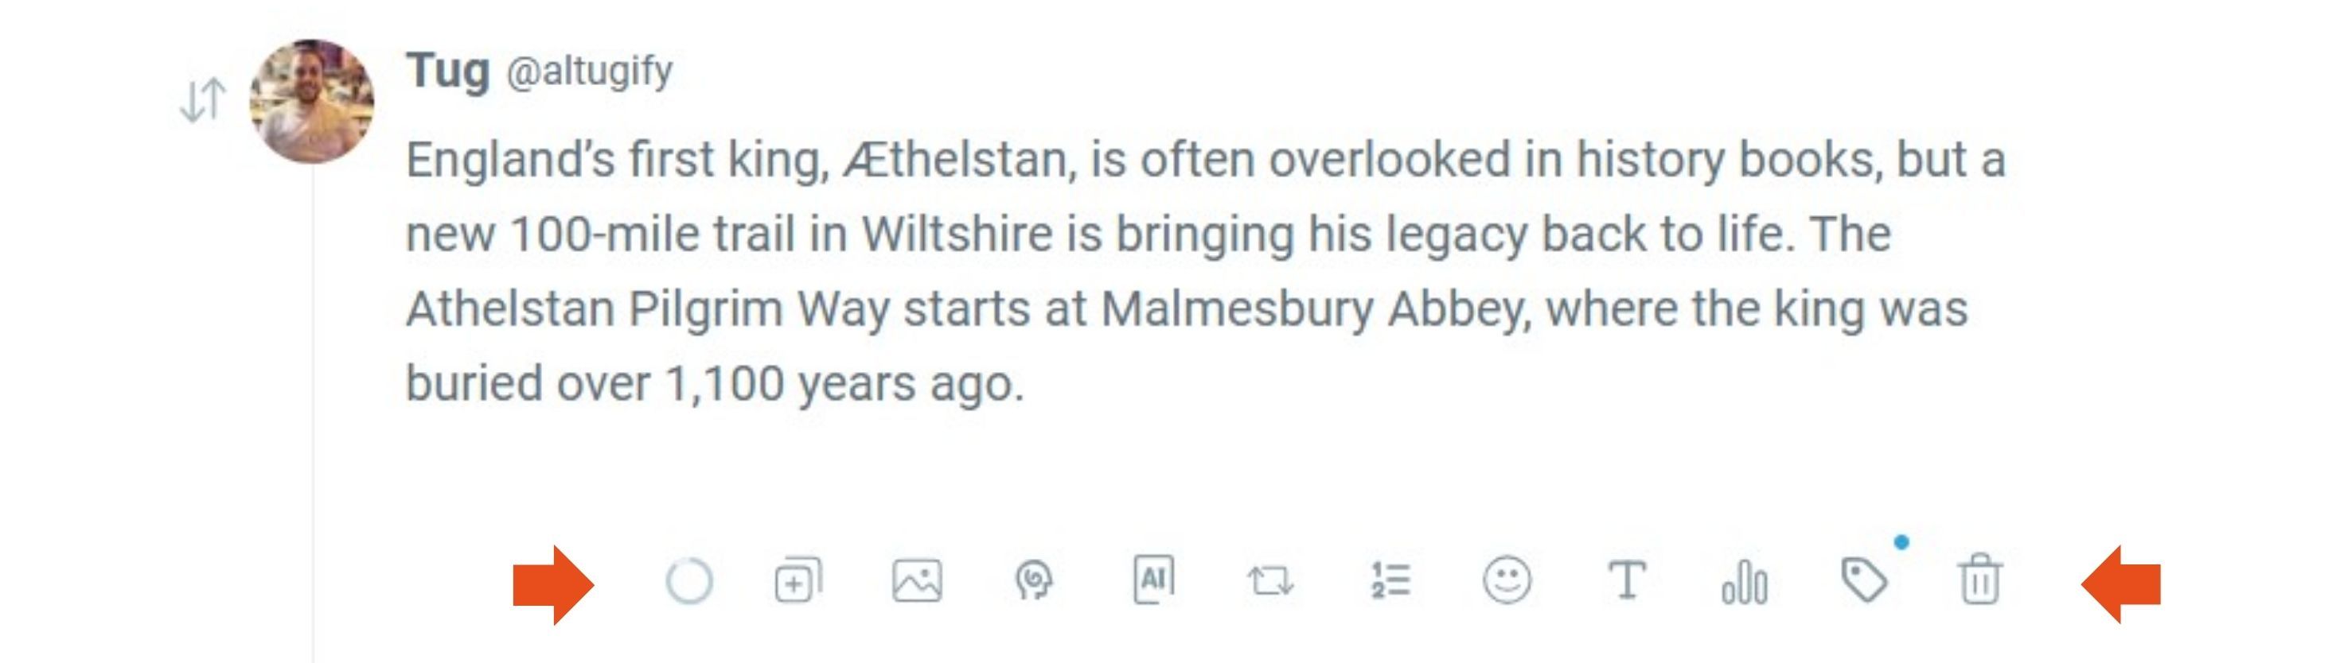Click the bar chart poll icon

1744,582
